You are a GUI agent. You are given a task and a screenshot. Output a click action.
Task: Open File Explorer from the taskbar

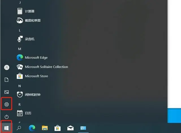pyautogui.click(x=45, y=128)
